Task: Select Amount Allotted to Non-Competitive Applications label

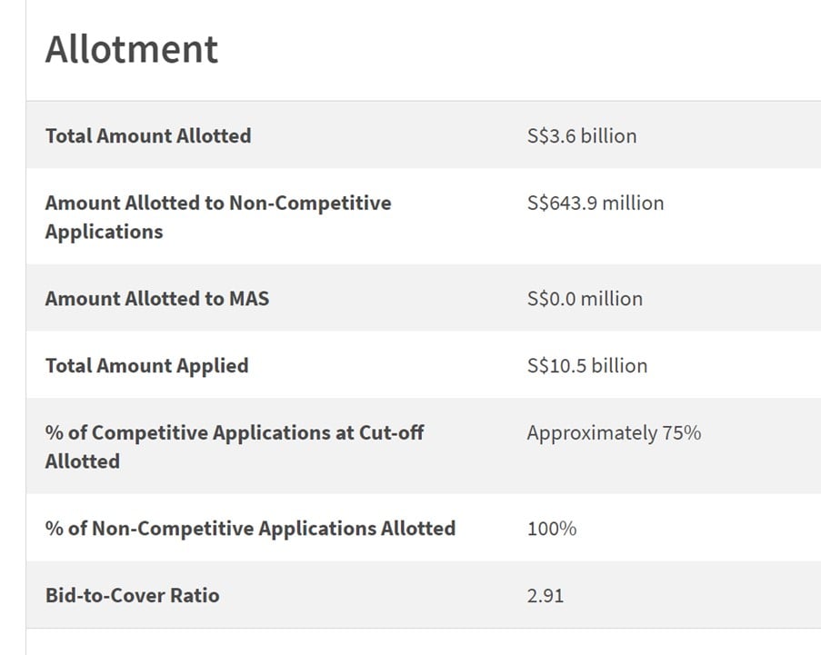Action: tap(218, 217)
